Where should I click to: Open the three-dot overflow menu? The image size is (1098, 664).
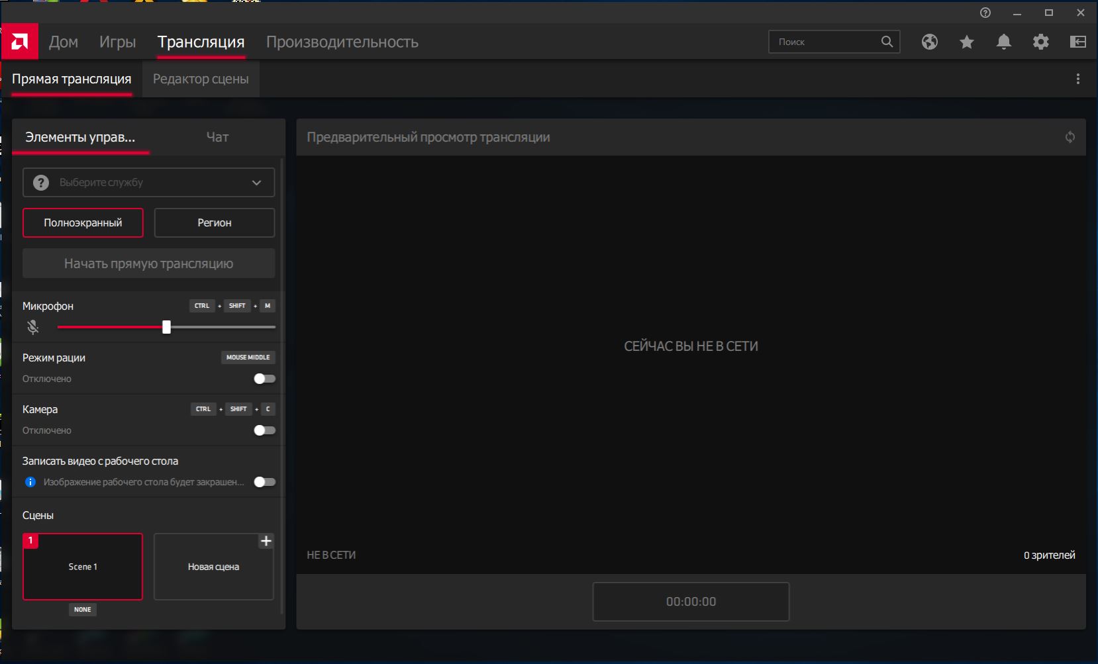point(1078,79)
